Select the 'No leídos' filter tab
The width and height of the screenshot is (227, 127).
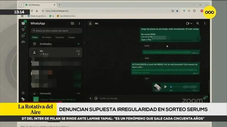[47, 37]
